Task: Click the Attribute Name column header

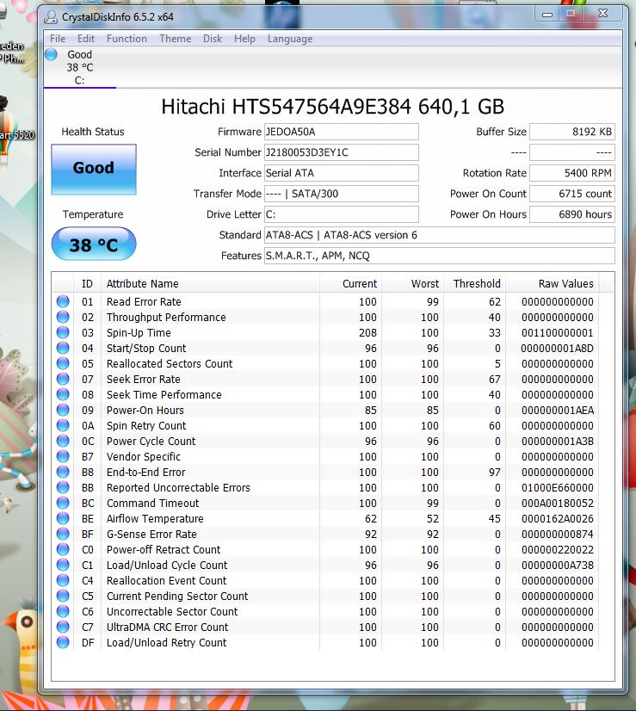Action: (142, 283)
